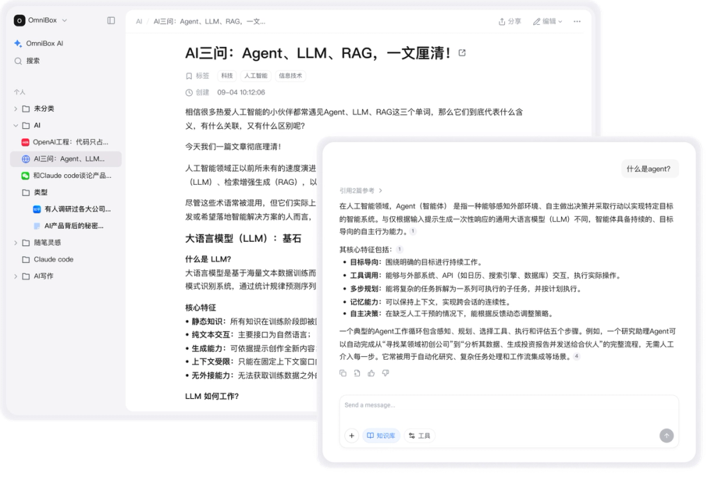Image resolution: width=711 pixels, height=477 pixels.
Task: Open 有人调研过各大公司 document
Action: [x=72, y=210]
